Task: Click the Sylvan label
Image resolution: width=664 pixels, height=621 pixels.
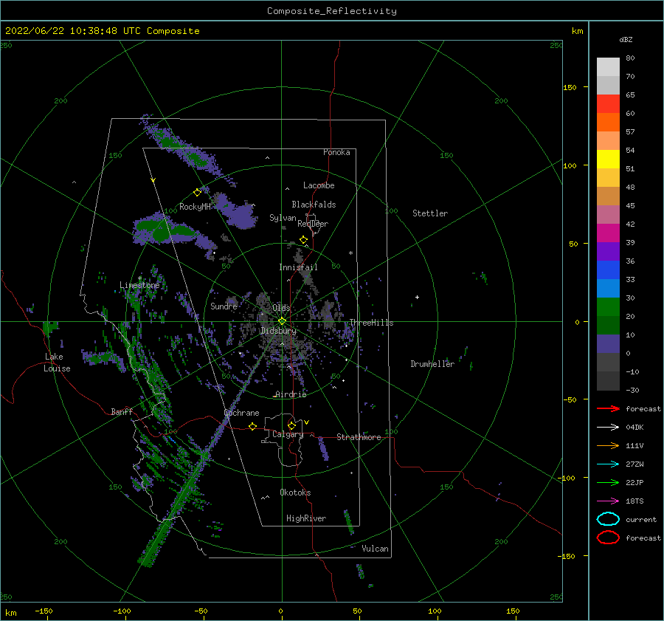Action: click(x=283, y=218)
